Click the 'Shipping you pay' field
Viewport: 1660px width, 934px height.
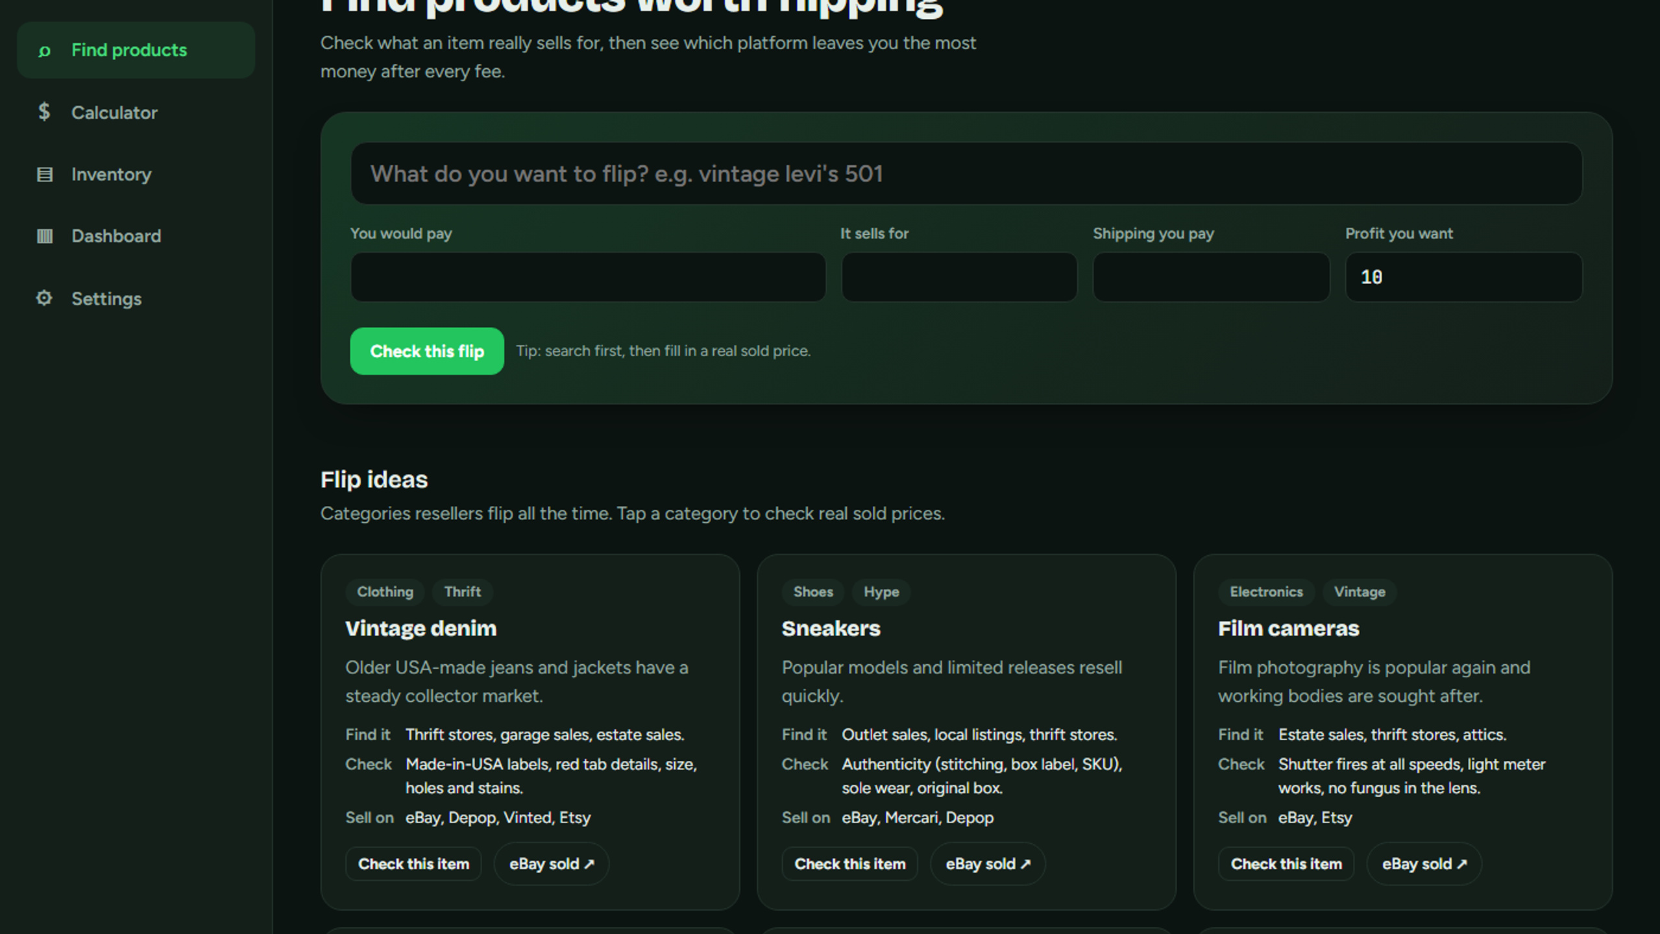pyautogui.click(x=1211, y=277)
